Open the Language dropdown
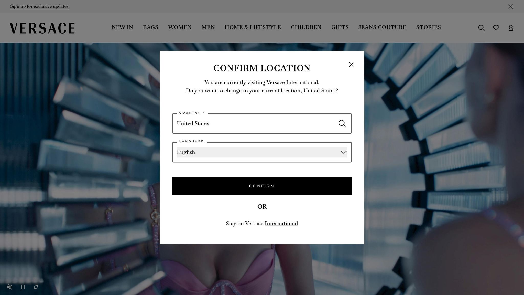Image resolution: width=524 pixels, height=295 pixels. coord(262,152)
